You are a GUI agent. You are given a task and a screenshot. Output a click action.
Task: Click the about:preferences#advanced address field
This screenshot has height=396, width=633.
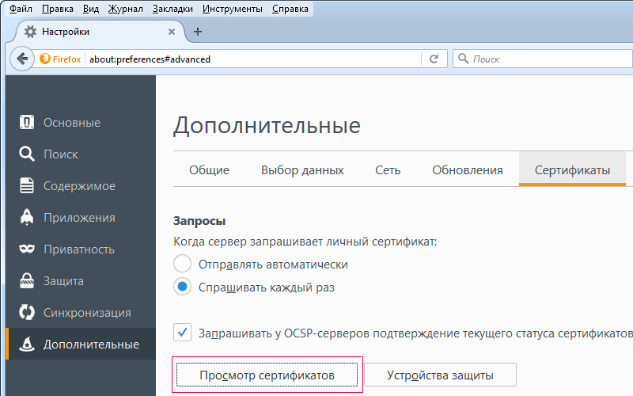(254, 59)
